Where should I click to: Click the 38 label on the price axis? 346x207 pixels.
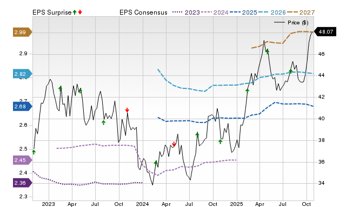[322, 140]
